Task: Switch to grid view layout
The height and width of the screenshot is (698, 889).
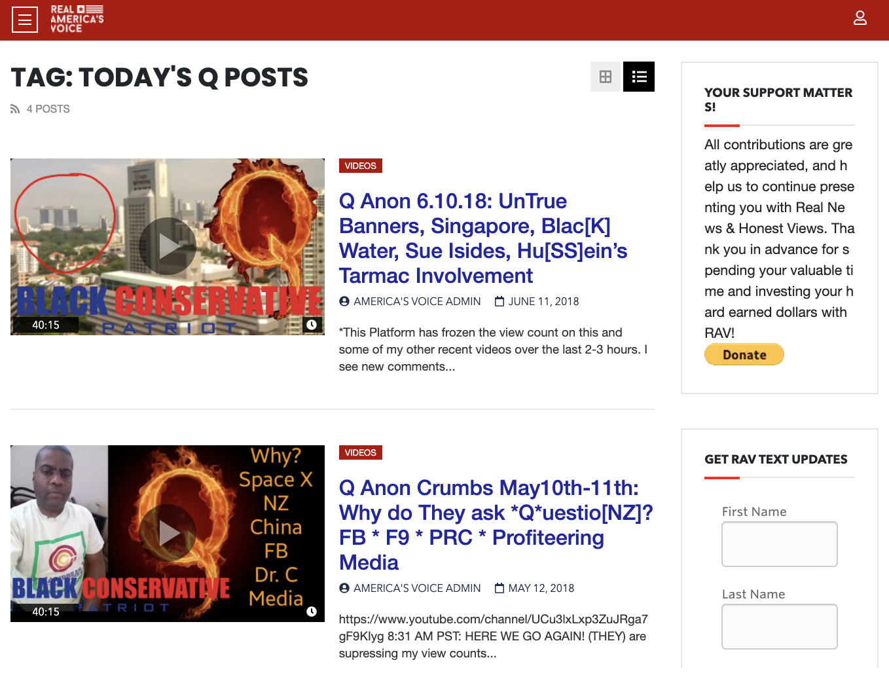Action: click(x=606, y=77)
